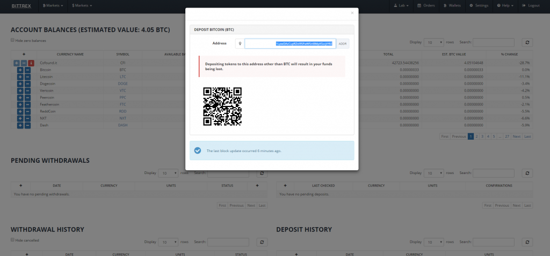The width and height of the screenshot is (550, 256).
Task: Click the plus deposit icon for Litecoin
Action: (20, 77)
